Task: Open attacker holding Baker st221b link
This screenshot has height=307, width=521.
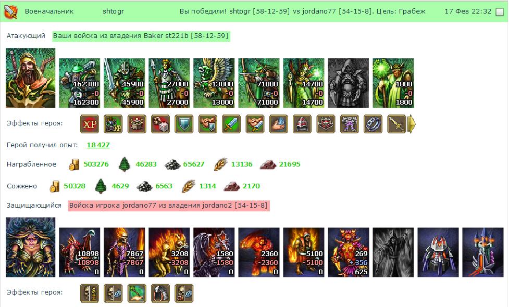Action: coord(141,36)
